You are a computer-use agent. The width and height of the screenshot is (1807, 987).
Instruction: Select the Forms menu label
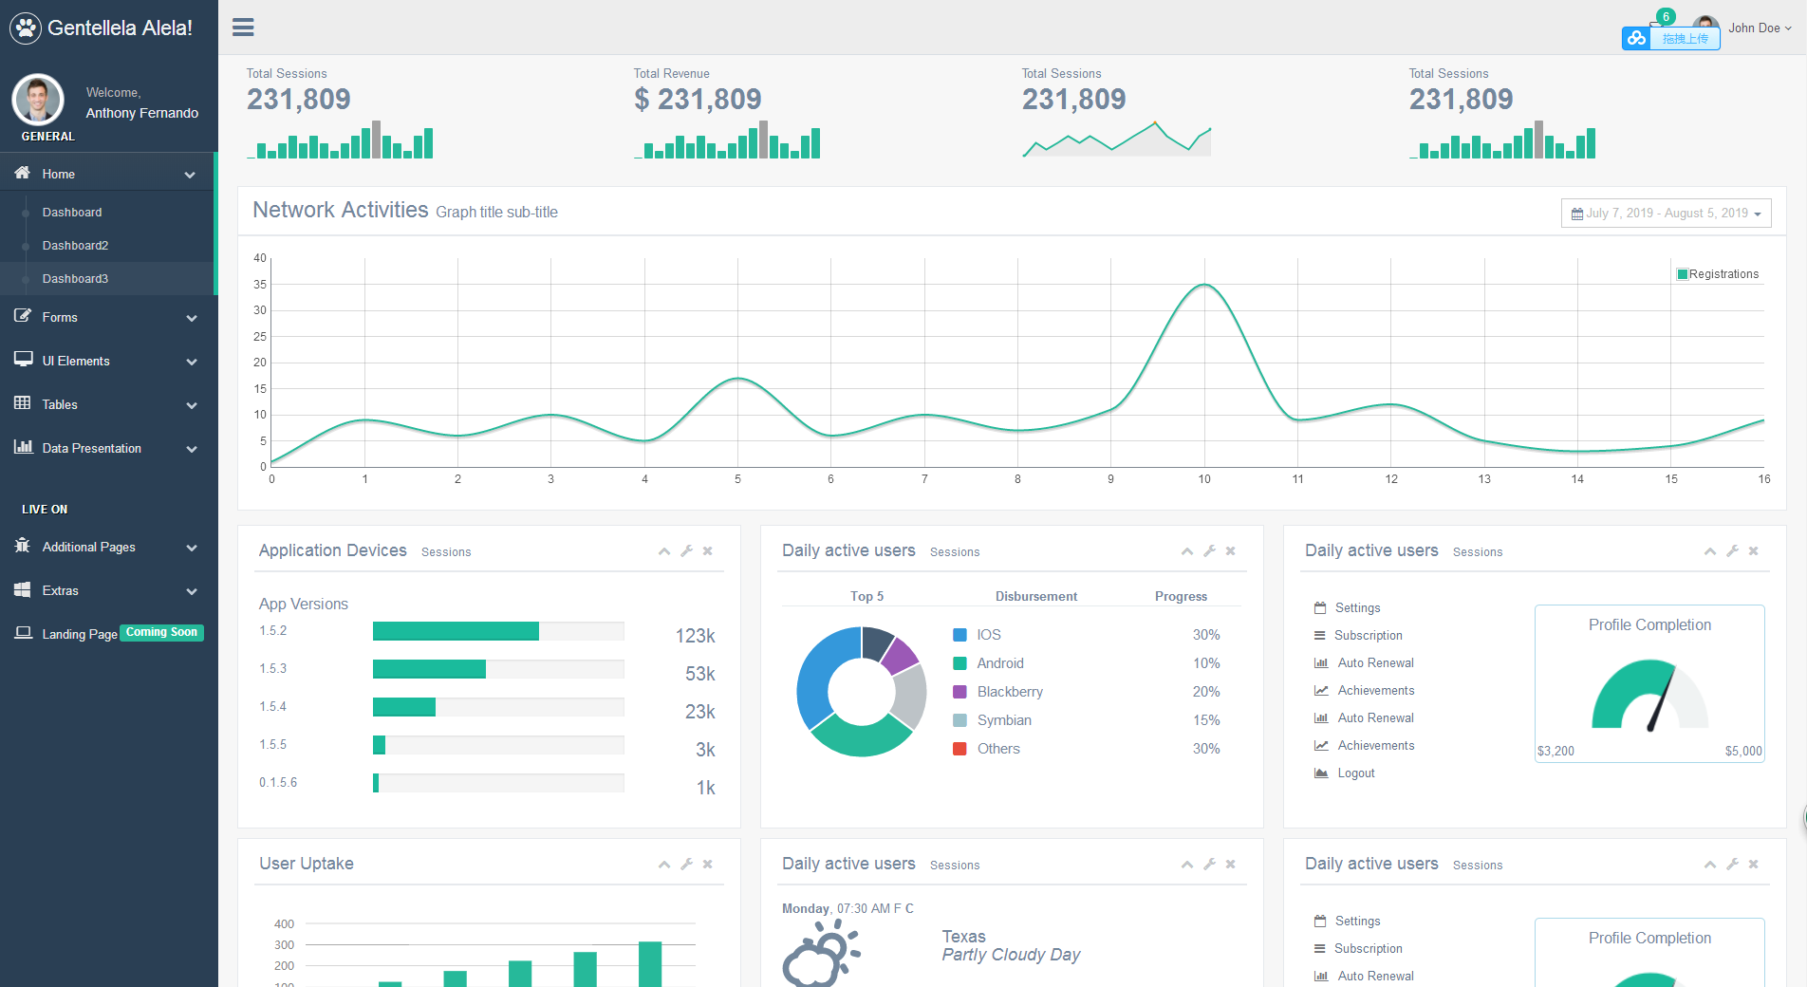point(60,317)
